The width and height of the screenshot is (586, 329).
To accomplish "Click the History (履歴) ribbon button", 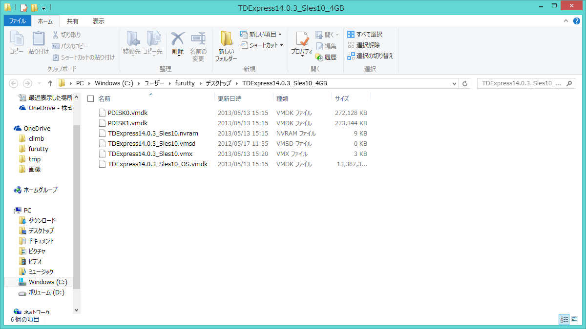I will [x=326, y=57].
